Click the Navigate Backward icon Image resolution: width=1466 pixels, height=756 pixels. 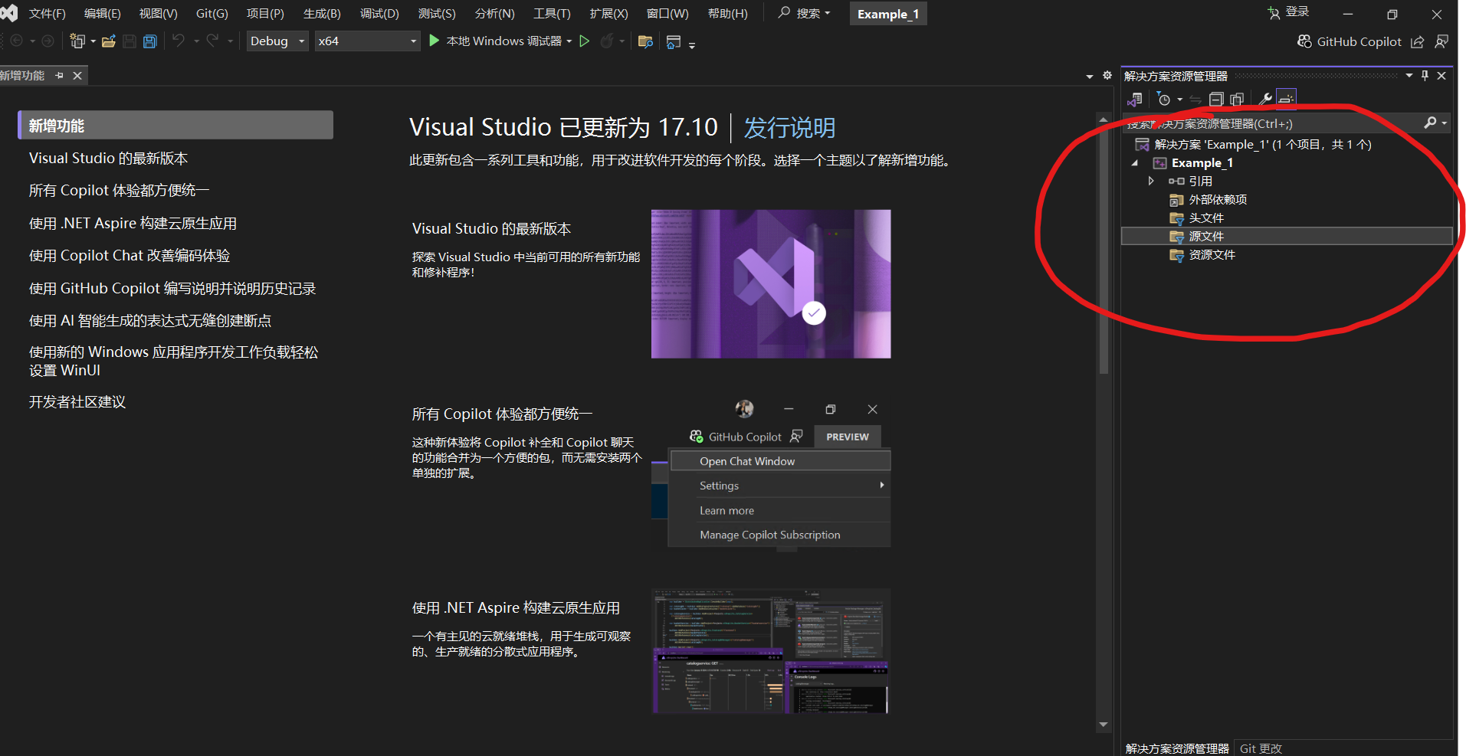[x=17, y=41]
